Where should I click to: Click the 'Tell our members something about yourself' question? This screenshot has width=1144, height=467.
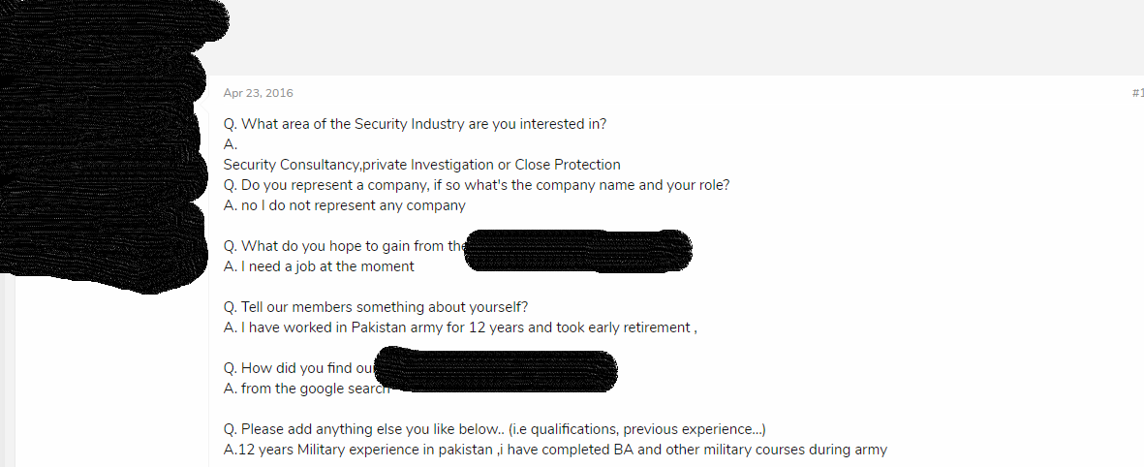coord(376,307)
